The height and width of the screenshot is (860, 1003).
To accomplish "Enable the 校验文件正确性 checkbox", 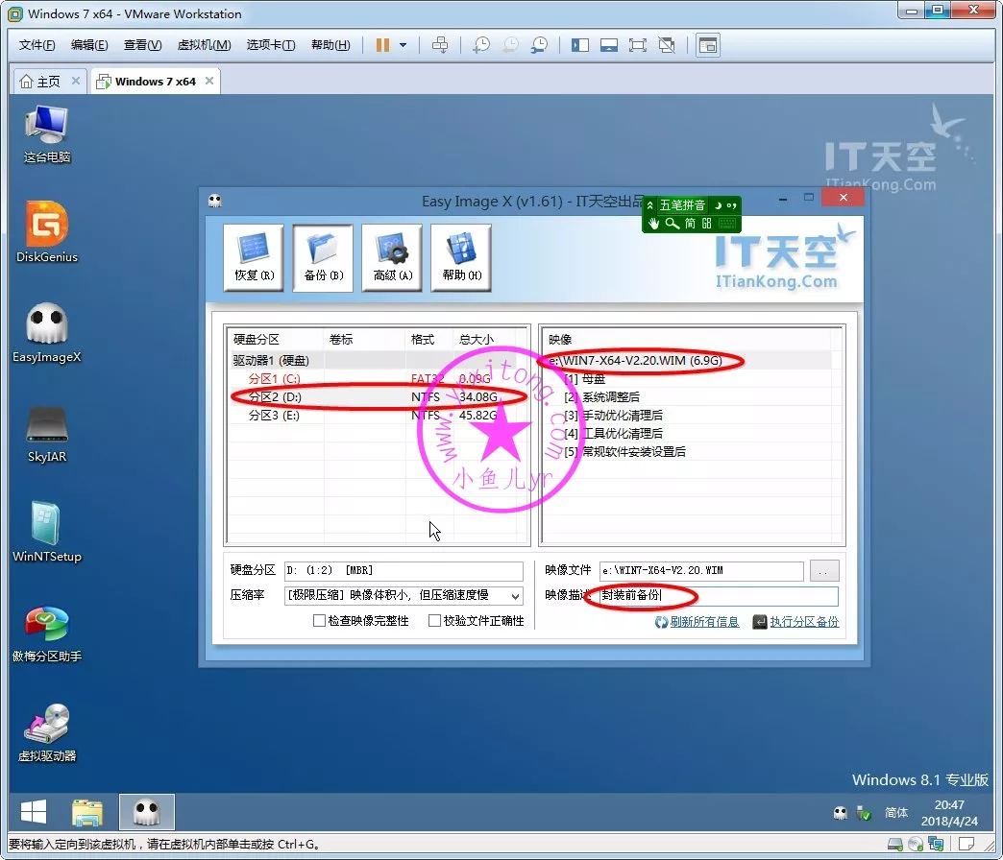I will tap(435, 621).
